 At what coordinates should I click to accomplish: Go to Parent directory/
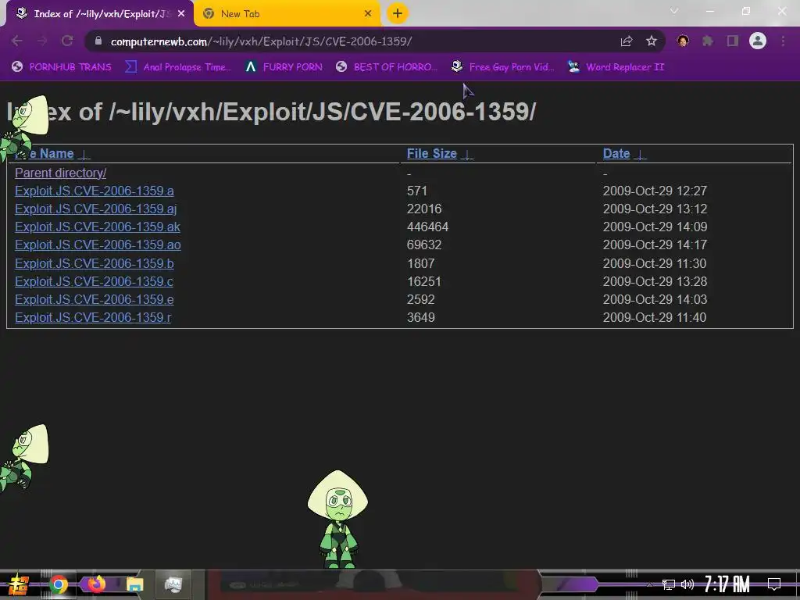[x=61, y=173]
